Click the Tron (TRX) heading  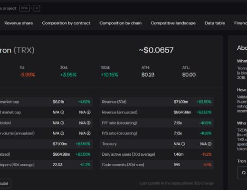coord(17,50)
